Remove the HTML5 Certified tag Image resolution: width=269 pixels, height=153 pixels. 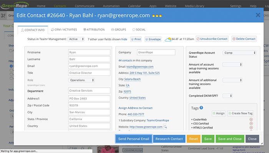point(251,128)
